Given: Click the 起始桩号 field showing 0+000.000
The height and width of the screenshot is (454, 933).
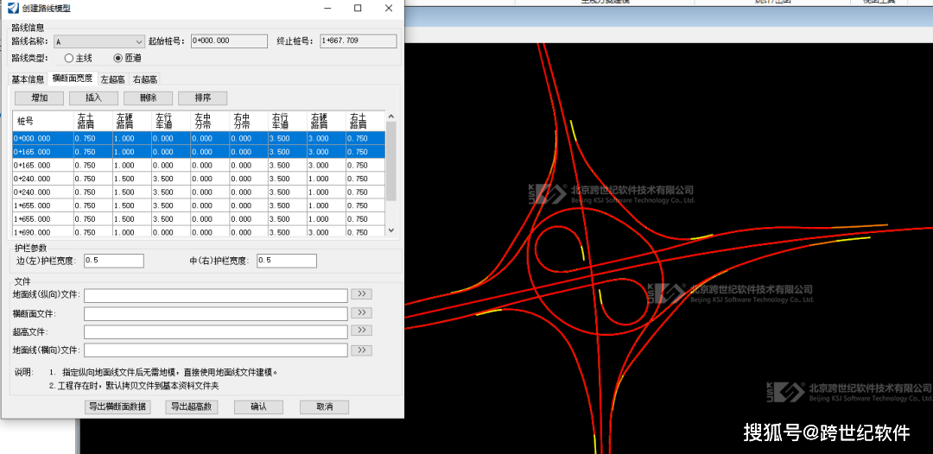Looking at the screenshot, I should pos(229,41).
